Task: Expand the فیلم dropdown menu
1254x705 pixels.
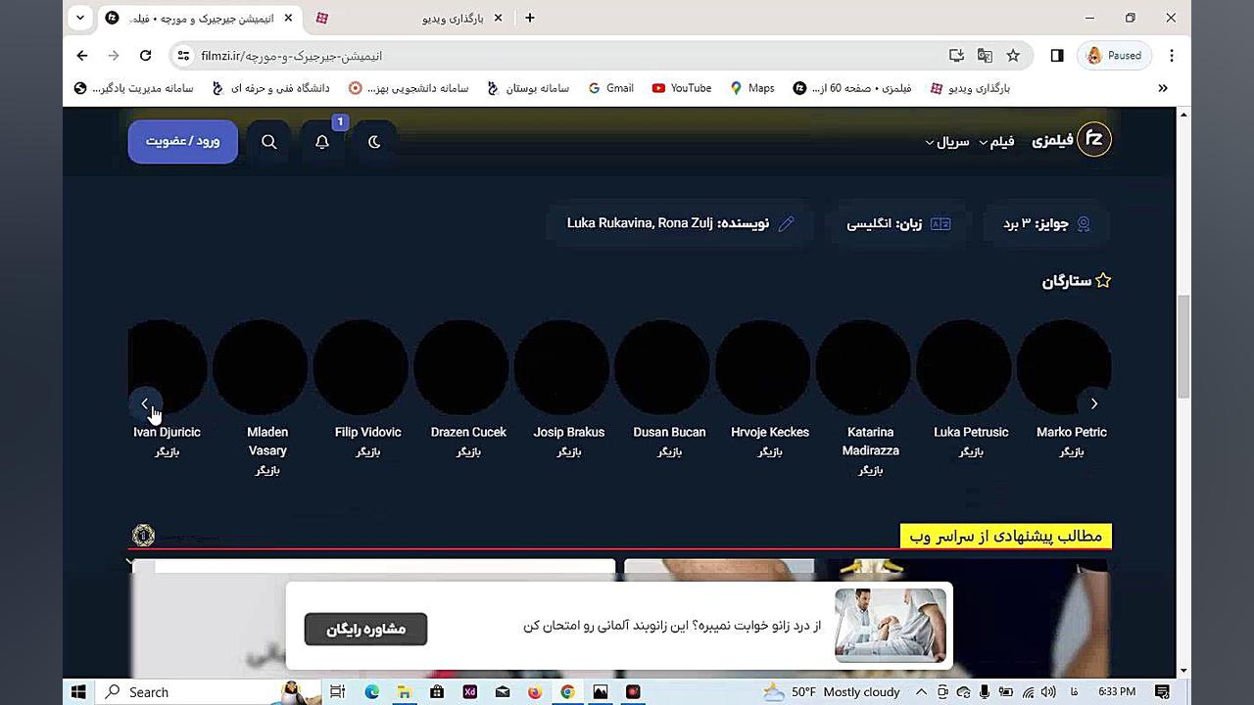Action: tap(999, 141)
